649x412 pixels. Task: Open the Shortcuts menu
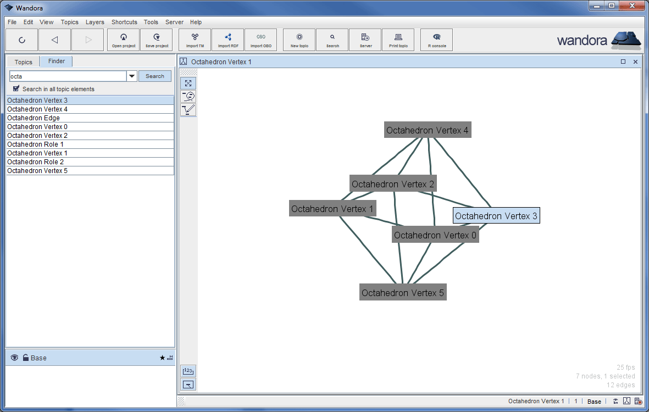tap(124, 22)
